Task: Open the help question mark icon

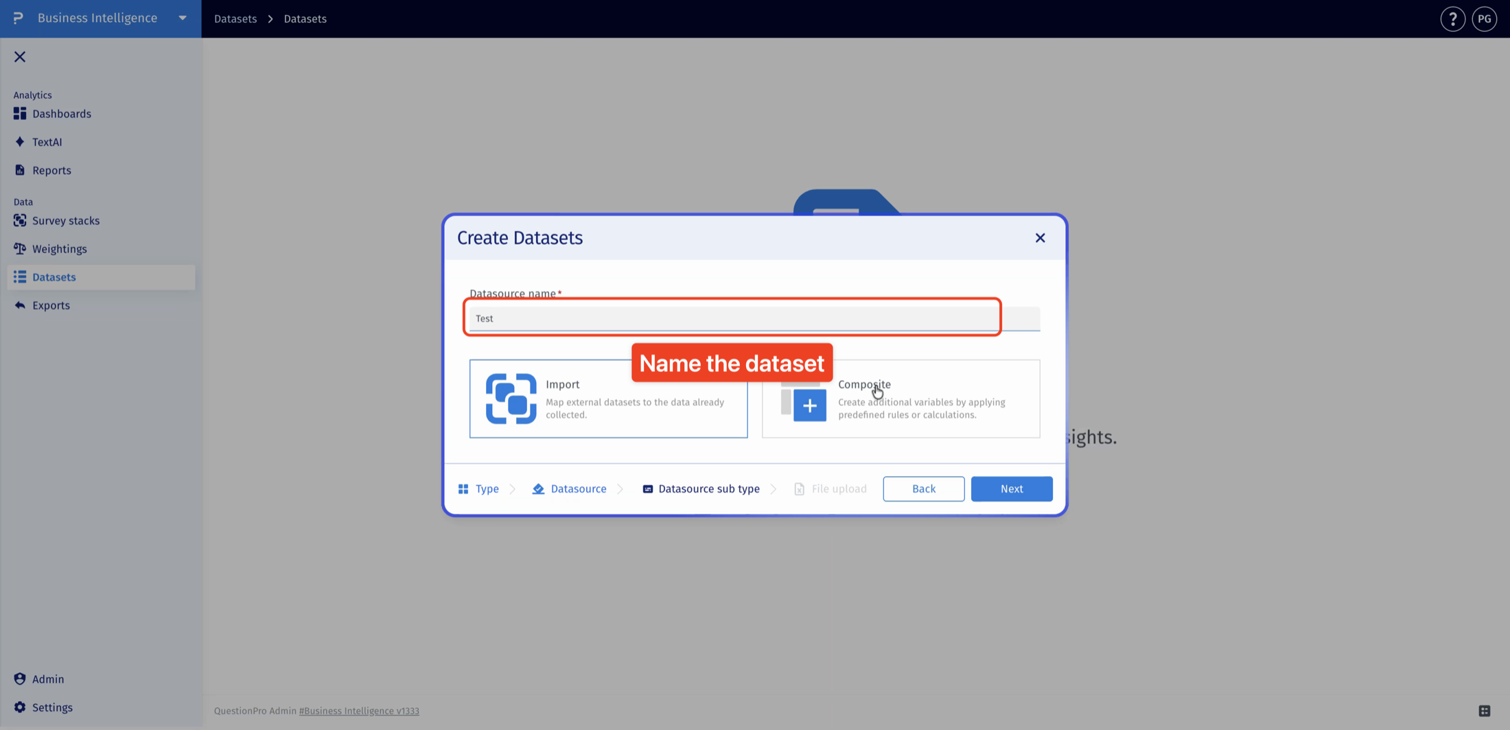Action: [1452, 19]
